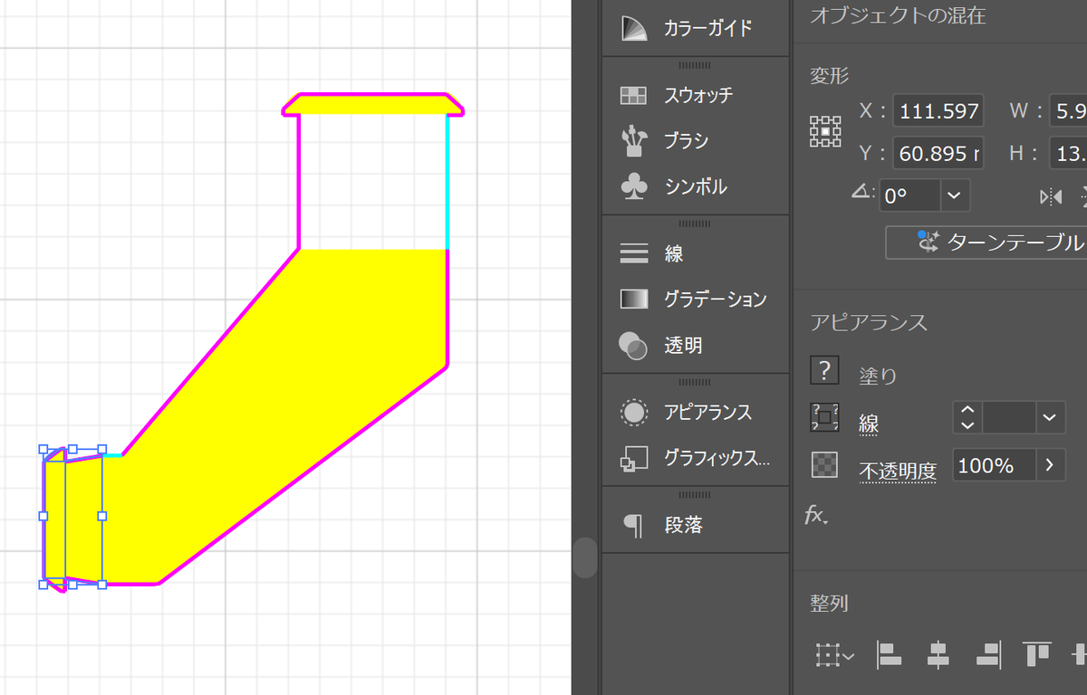The height and width of the screenshot is (695, 1087).
Task: Click the reference point grid in 変形
Action: [x=825, y=132]
